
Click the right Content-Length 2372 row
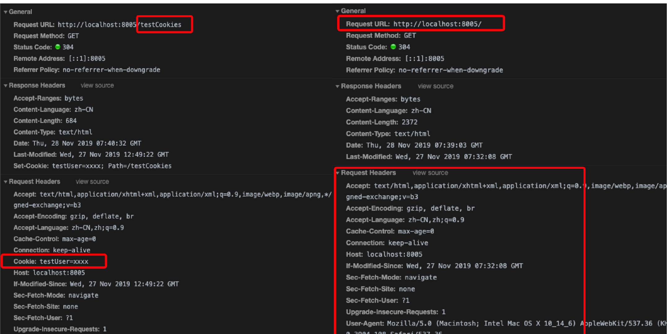(381, 122)
